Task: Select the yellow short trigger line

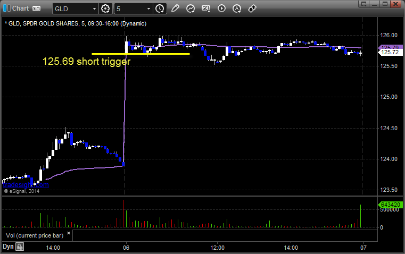Action: coord(141,54)
